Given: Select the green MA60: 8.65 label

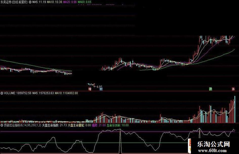Looking at the screenshot, I should [84, 2].
